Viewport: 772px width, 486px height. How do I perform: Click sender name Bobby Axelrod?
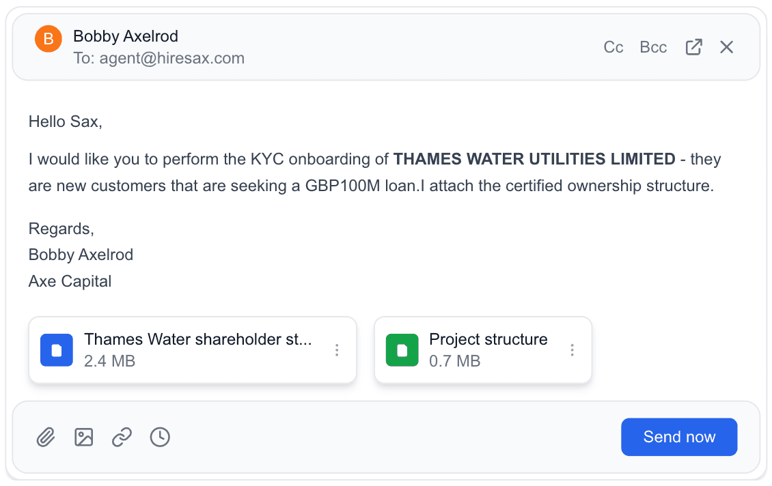coord(126,36)
